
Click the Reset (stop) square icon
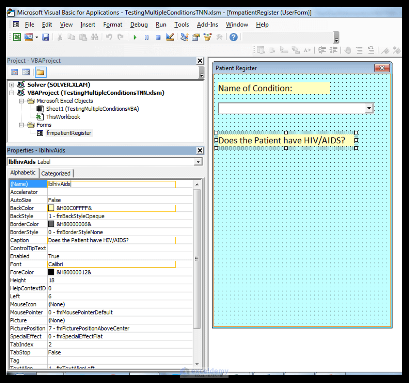158,37
